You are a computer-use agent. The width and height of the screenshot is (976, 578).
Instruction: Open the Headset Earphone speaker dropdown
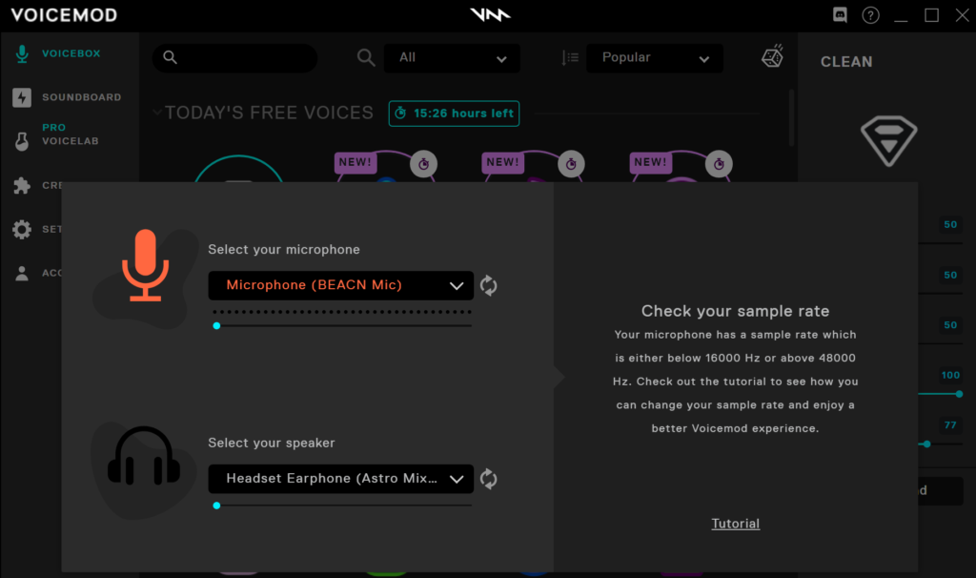340,479
